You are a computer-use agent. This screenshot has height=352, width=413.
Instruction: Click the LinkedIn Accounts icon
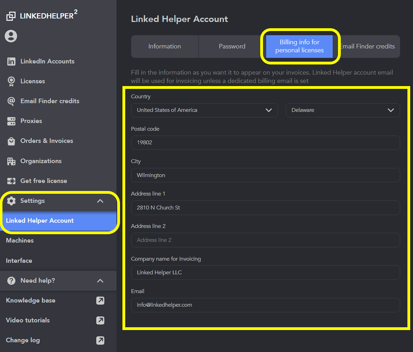tap(11, 61)
